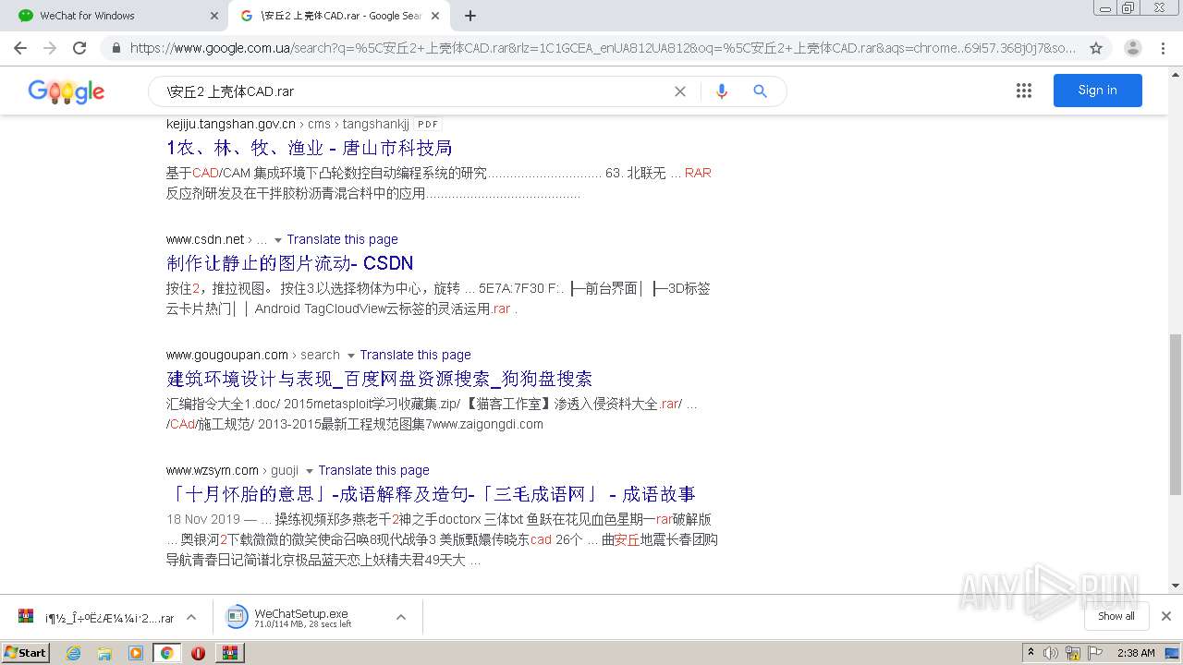1183x665 pixels.
Task: Expand options arrow for csdn.net result
Action: pos(277,240)
